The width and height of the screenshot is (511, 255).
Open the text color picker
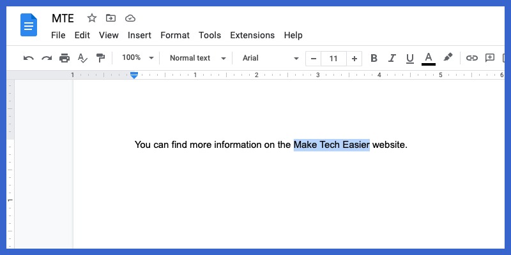click(429, 59)
